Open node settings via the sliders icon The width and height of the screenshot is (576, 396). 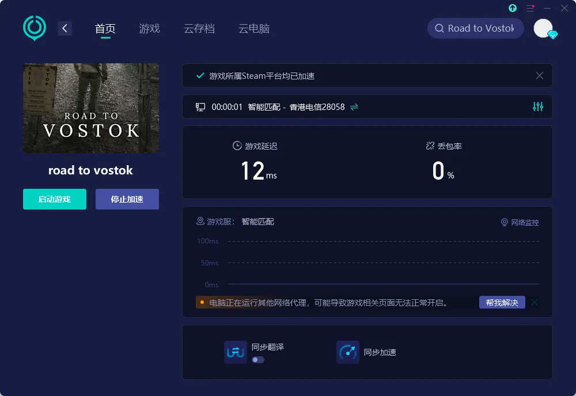(x=537, y=106)
